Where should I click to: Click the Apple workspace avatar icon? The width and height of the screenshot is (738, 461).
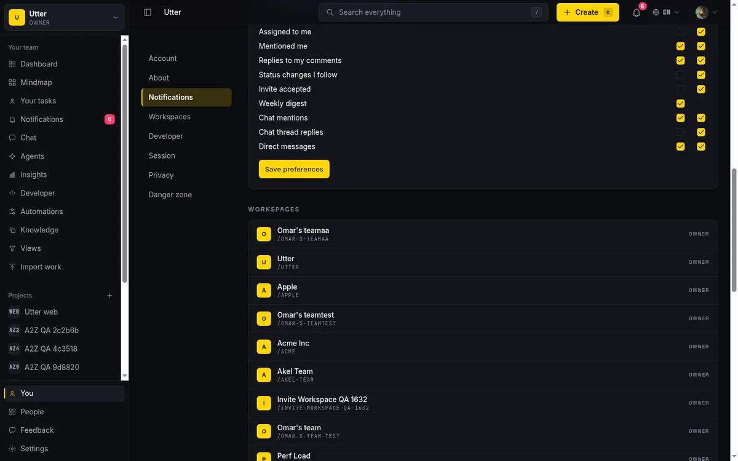(264, 291)
